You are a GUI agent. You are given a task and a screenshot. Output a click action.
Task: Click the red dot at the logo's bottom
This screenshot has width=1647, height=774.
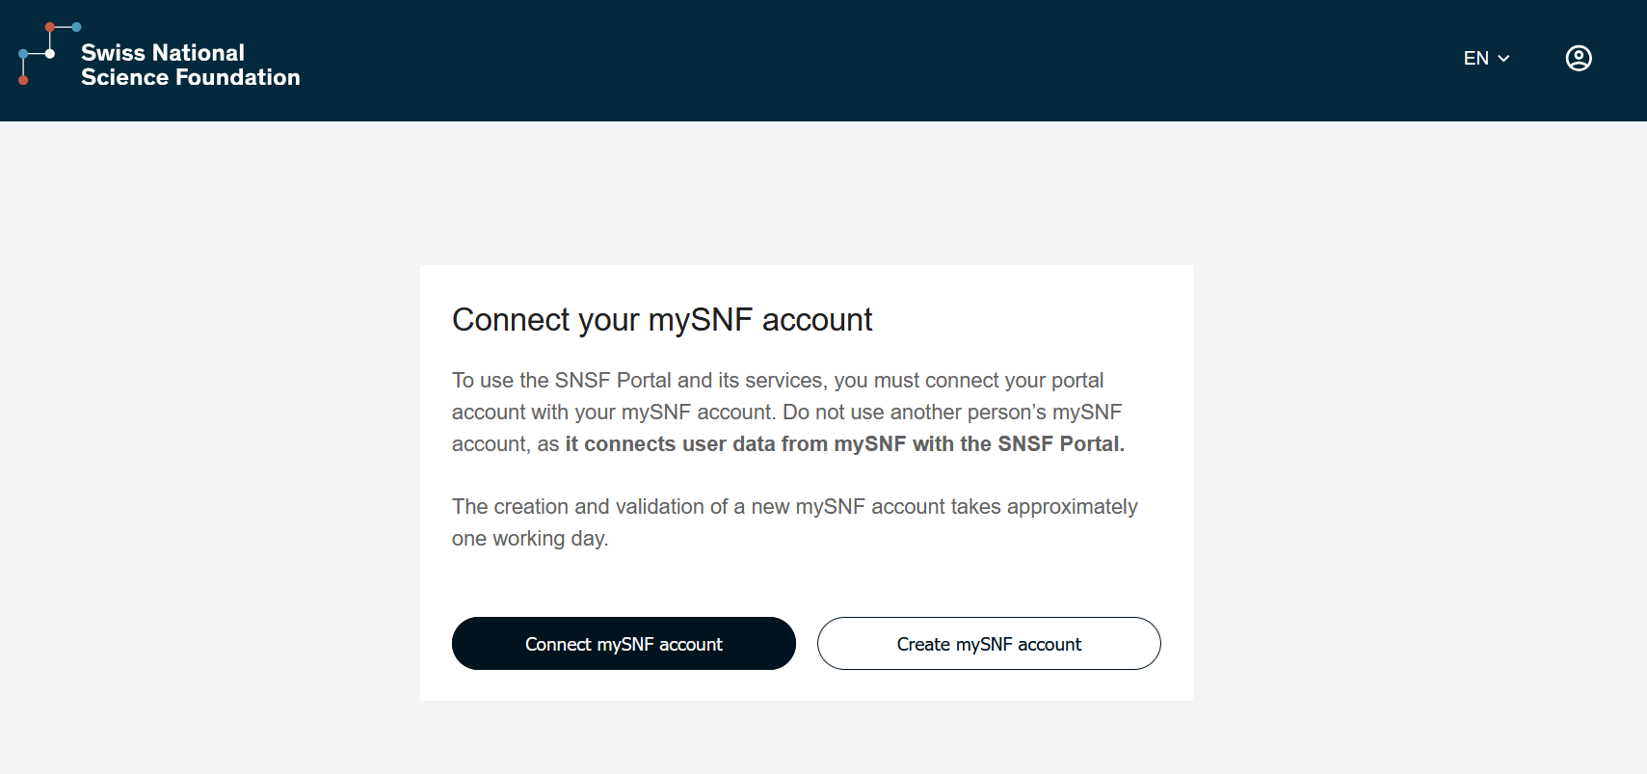pyautogui.click(x=23, y=80)
